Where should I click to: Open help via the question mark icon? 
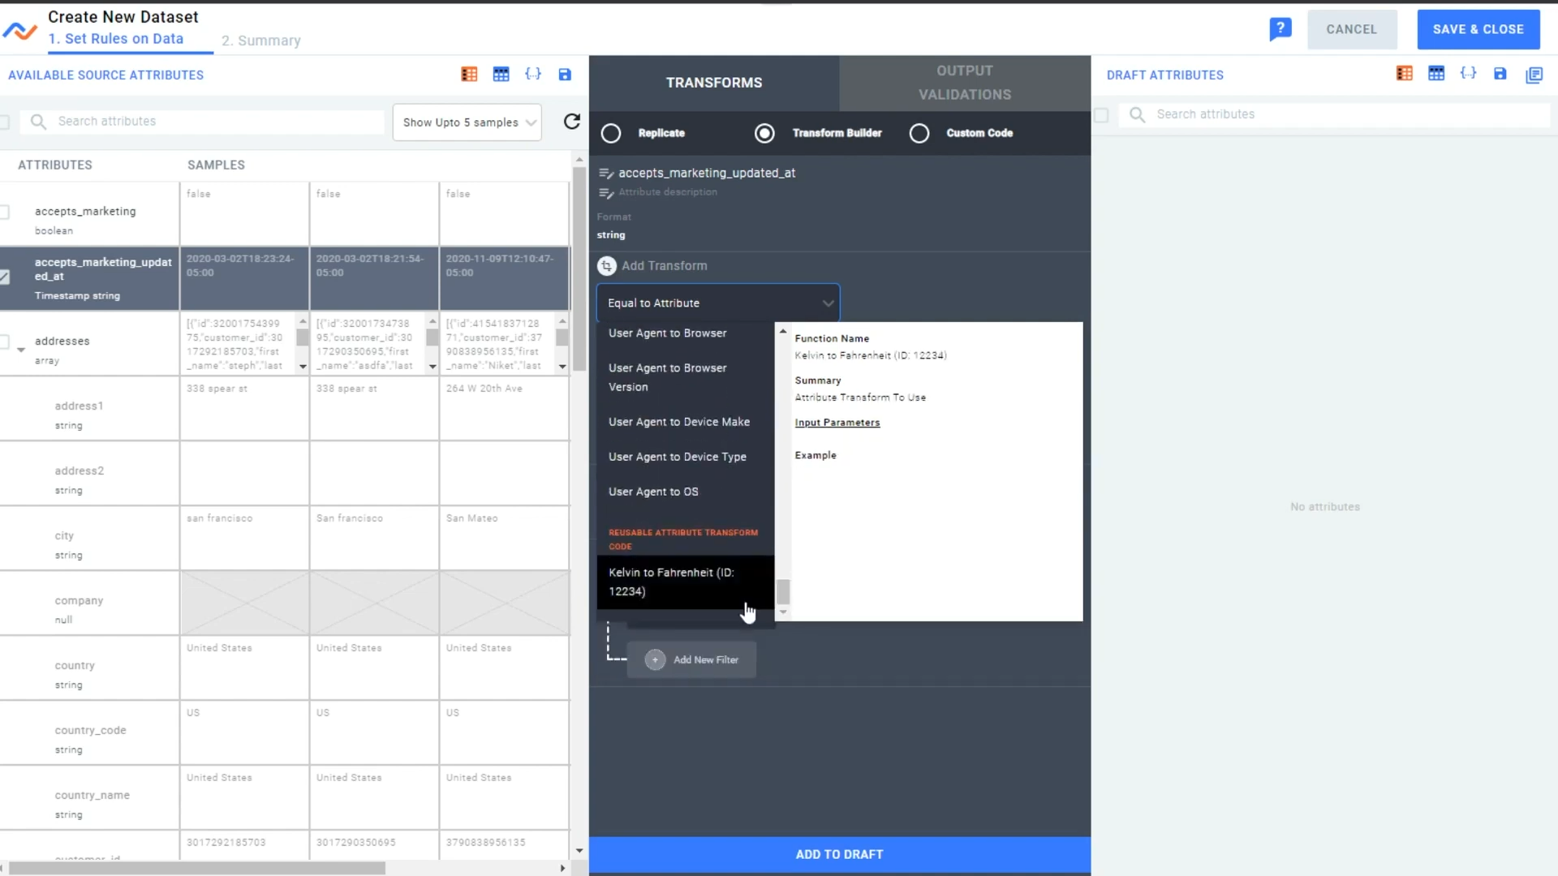[1280, 28]
